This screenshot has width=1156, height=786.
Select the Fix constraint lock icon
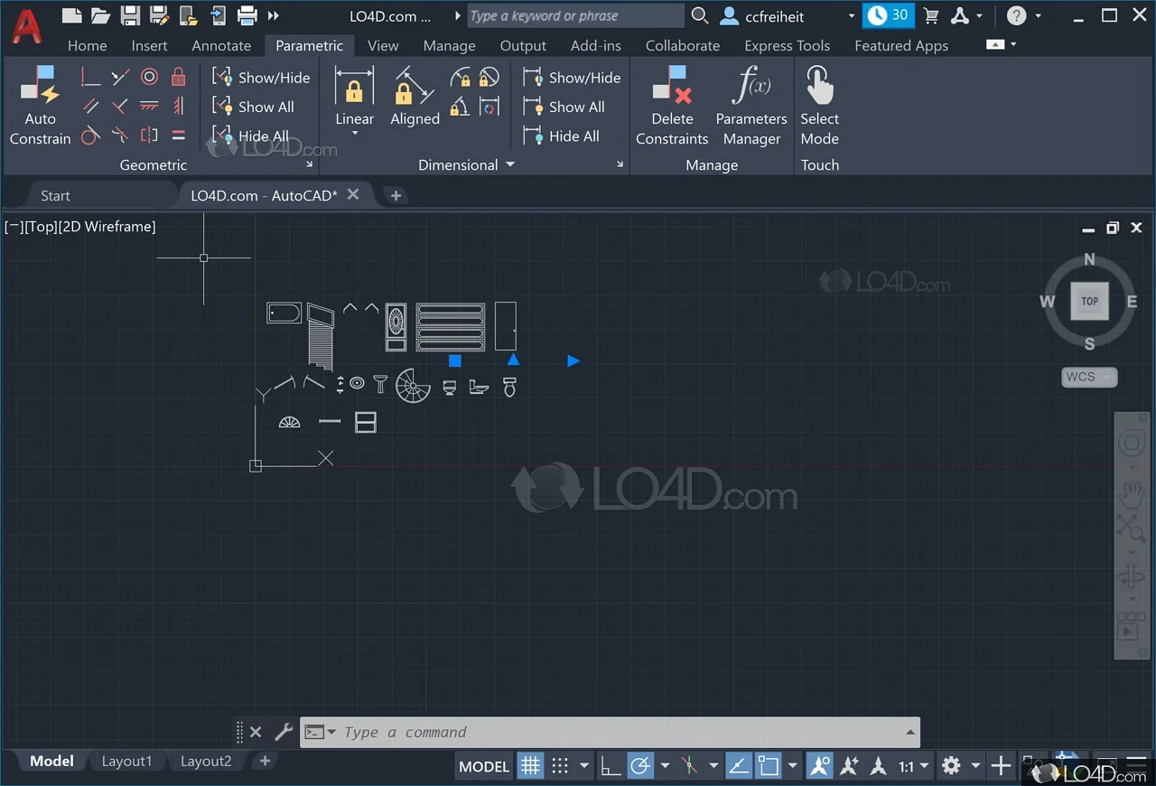point(178,77)
